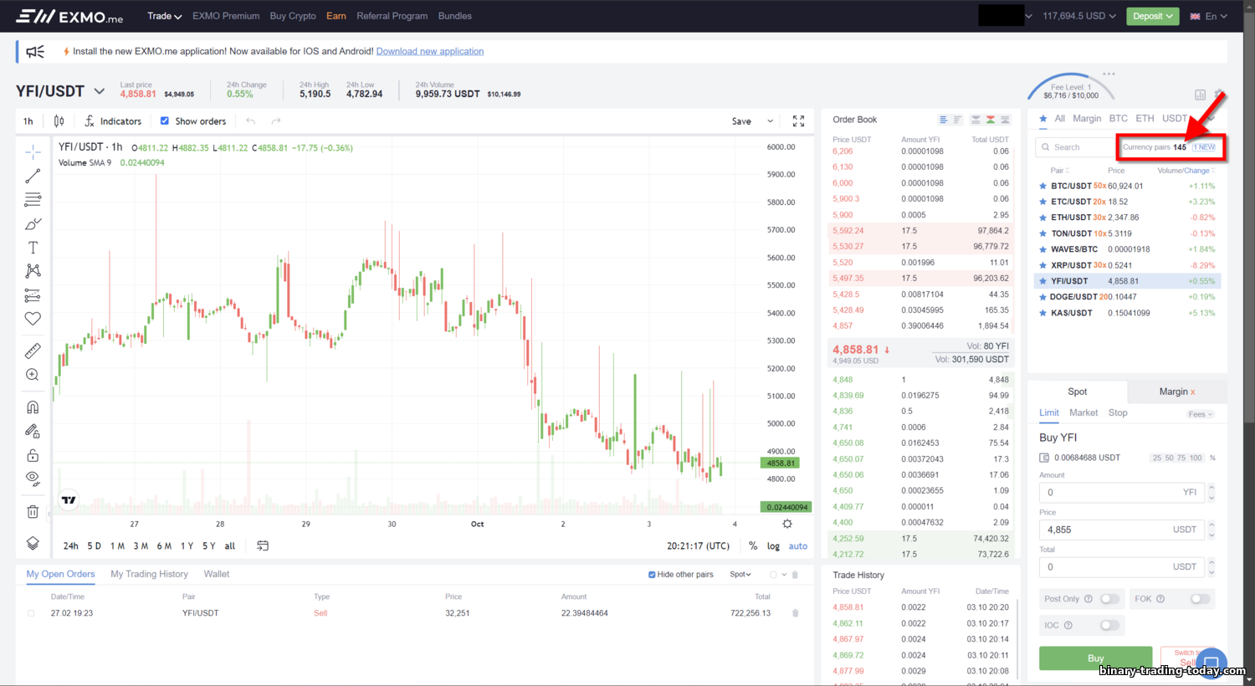1255x686 pixels.
Task: Click the Price input field
Action: [1121, 530]
